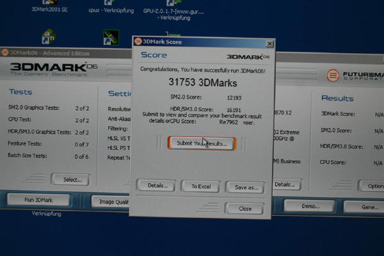Screen dimensions: 384x256
Task: Click the 3DMark Score dialog title bar
Action: coord(204,42)
